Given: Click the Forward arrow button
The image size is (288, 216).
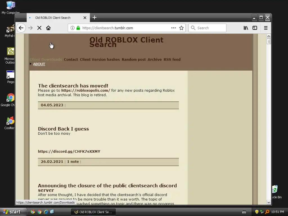Looking at the screenshot, I should tap(30, 28).
